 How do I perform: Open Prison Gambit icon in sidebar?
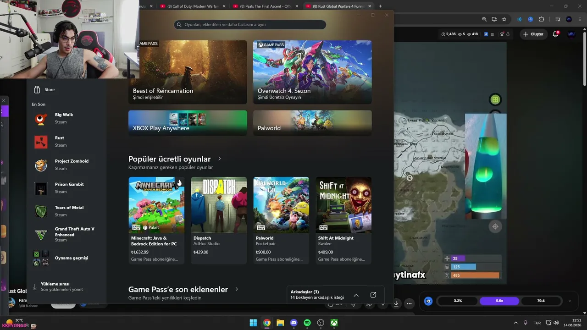coord(41,188)
